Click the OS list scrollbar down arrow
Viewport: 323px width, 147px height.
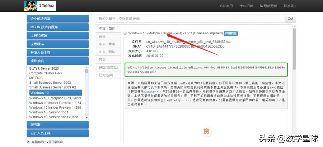pos(86,118)
